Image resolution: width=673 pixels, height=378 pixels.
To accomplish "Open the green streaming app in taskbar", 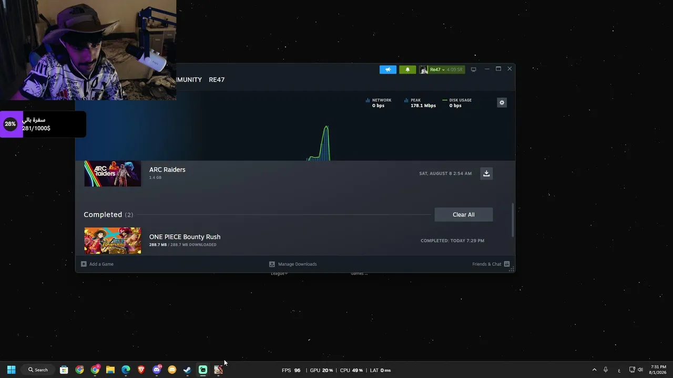I will click(x=203, y=370).
